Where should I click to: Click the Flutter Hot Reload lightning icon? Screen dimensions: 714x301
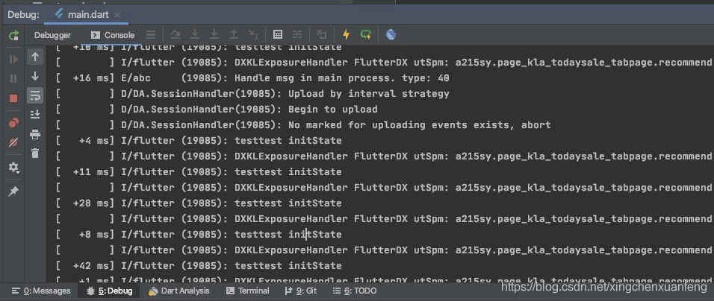346,34
